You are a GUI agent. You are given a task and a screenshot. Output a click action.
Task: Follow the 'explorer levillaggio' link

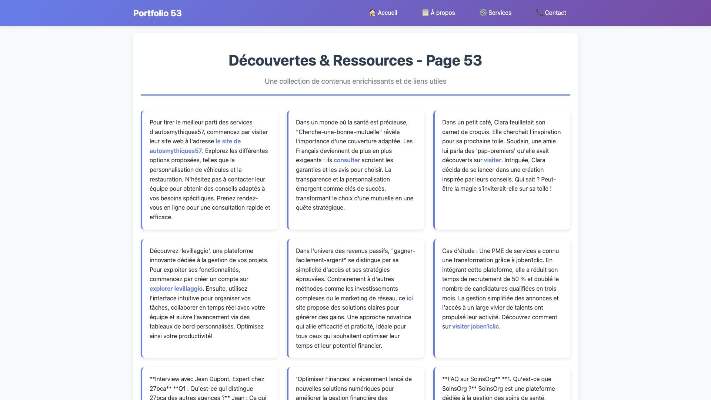(176, 289)
